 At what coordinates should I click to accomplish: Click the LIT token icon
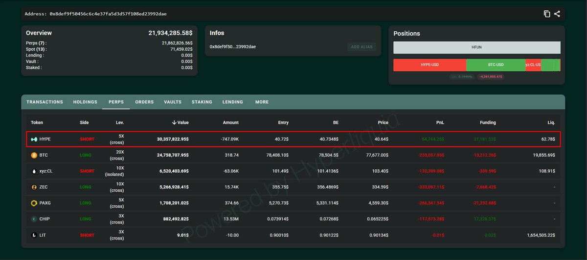(x=34, y=235)
